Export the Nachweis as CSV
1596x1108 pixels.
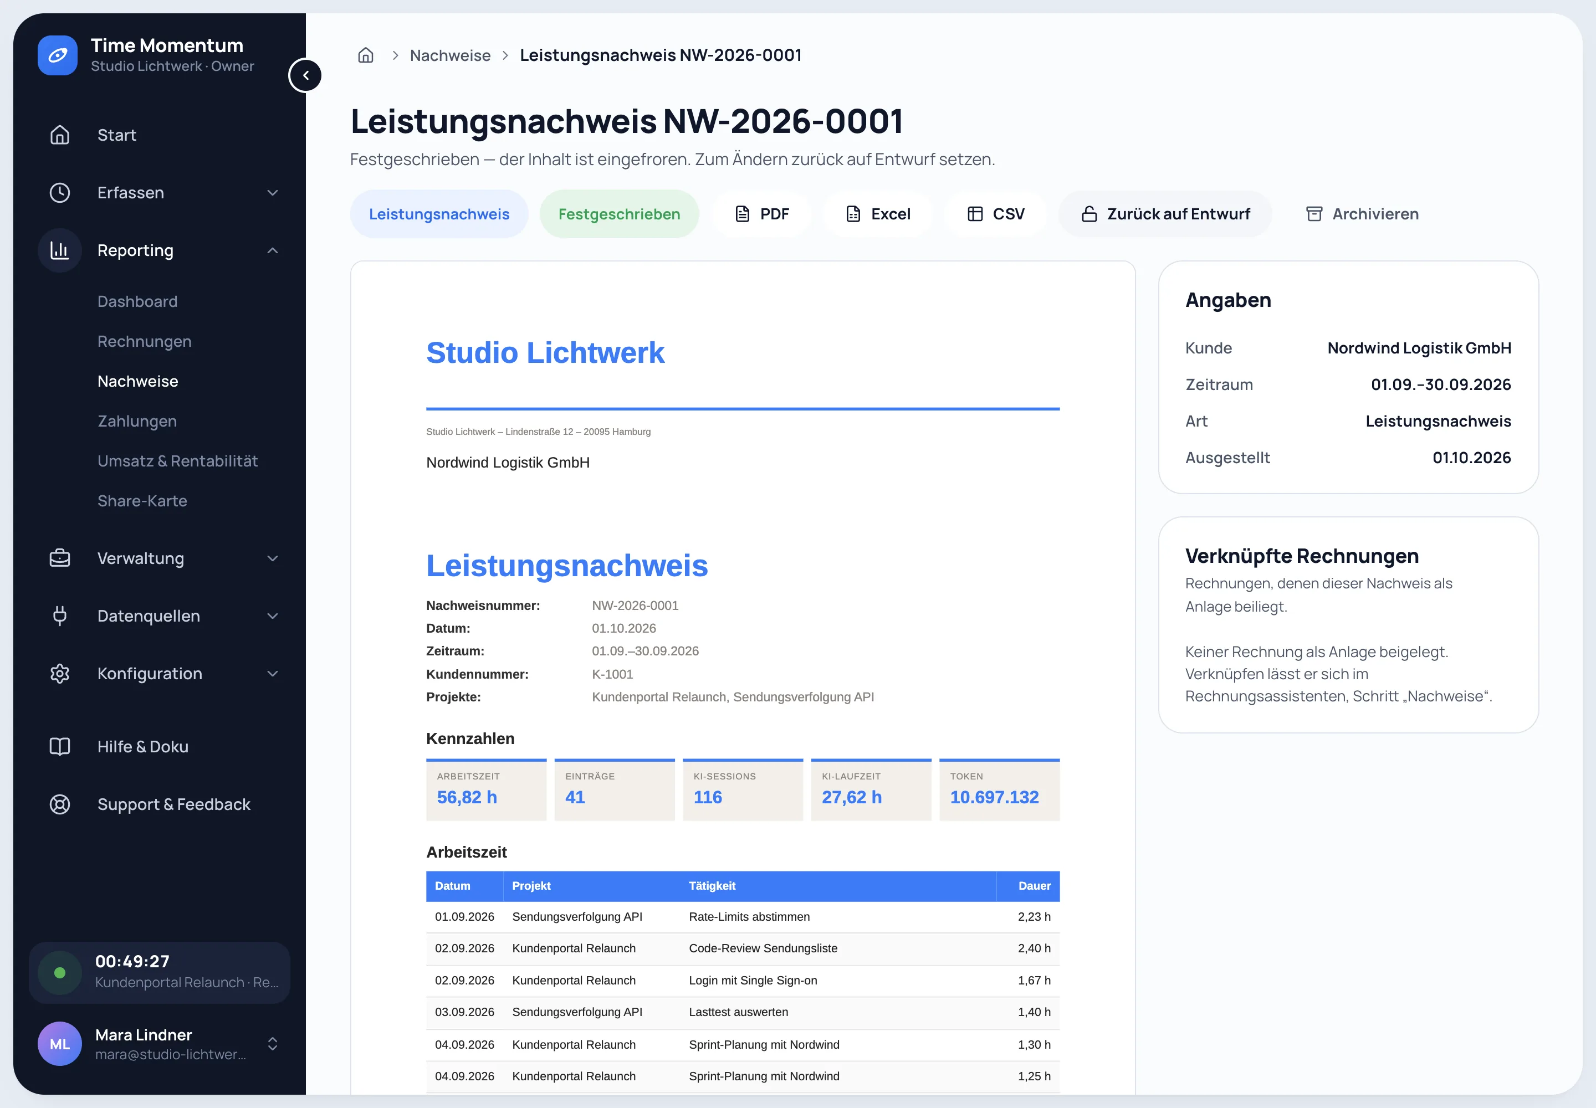click(996, 214)
